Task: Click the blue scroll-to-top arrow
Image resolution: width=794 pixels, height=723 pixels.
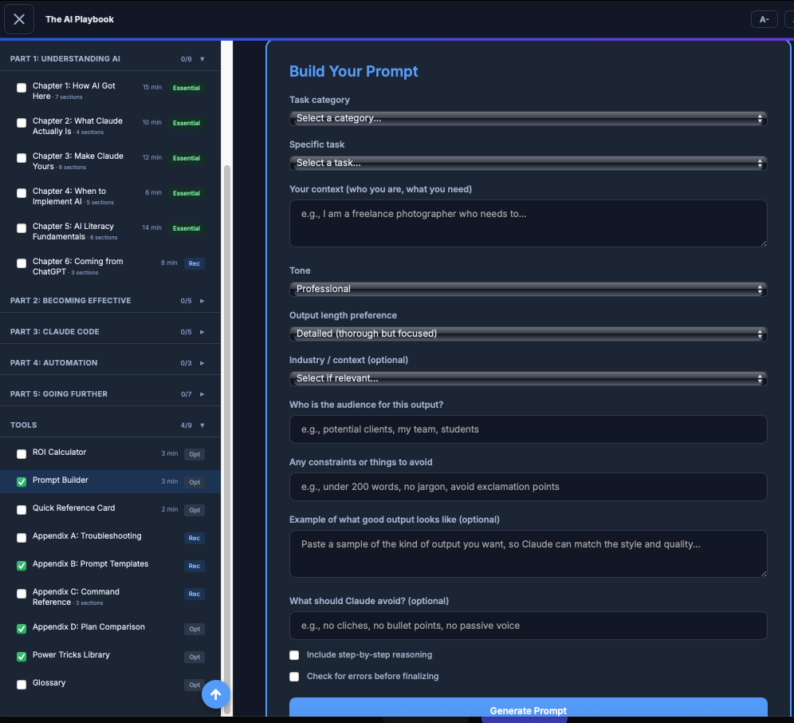Action: [215, 694]
